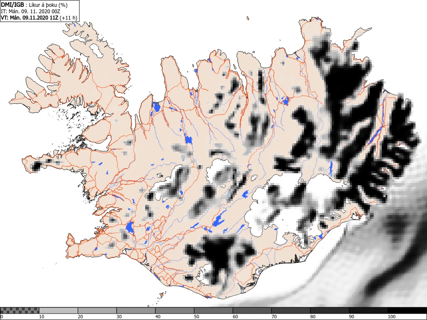Click the 10-20% gray legend swatch
This screenshot has width=427, height=320.
tap(58, 311)
